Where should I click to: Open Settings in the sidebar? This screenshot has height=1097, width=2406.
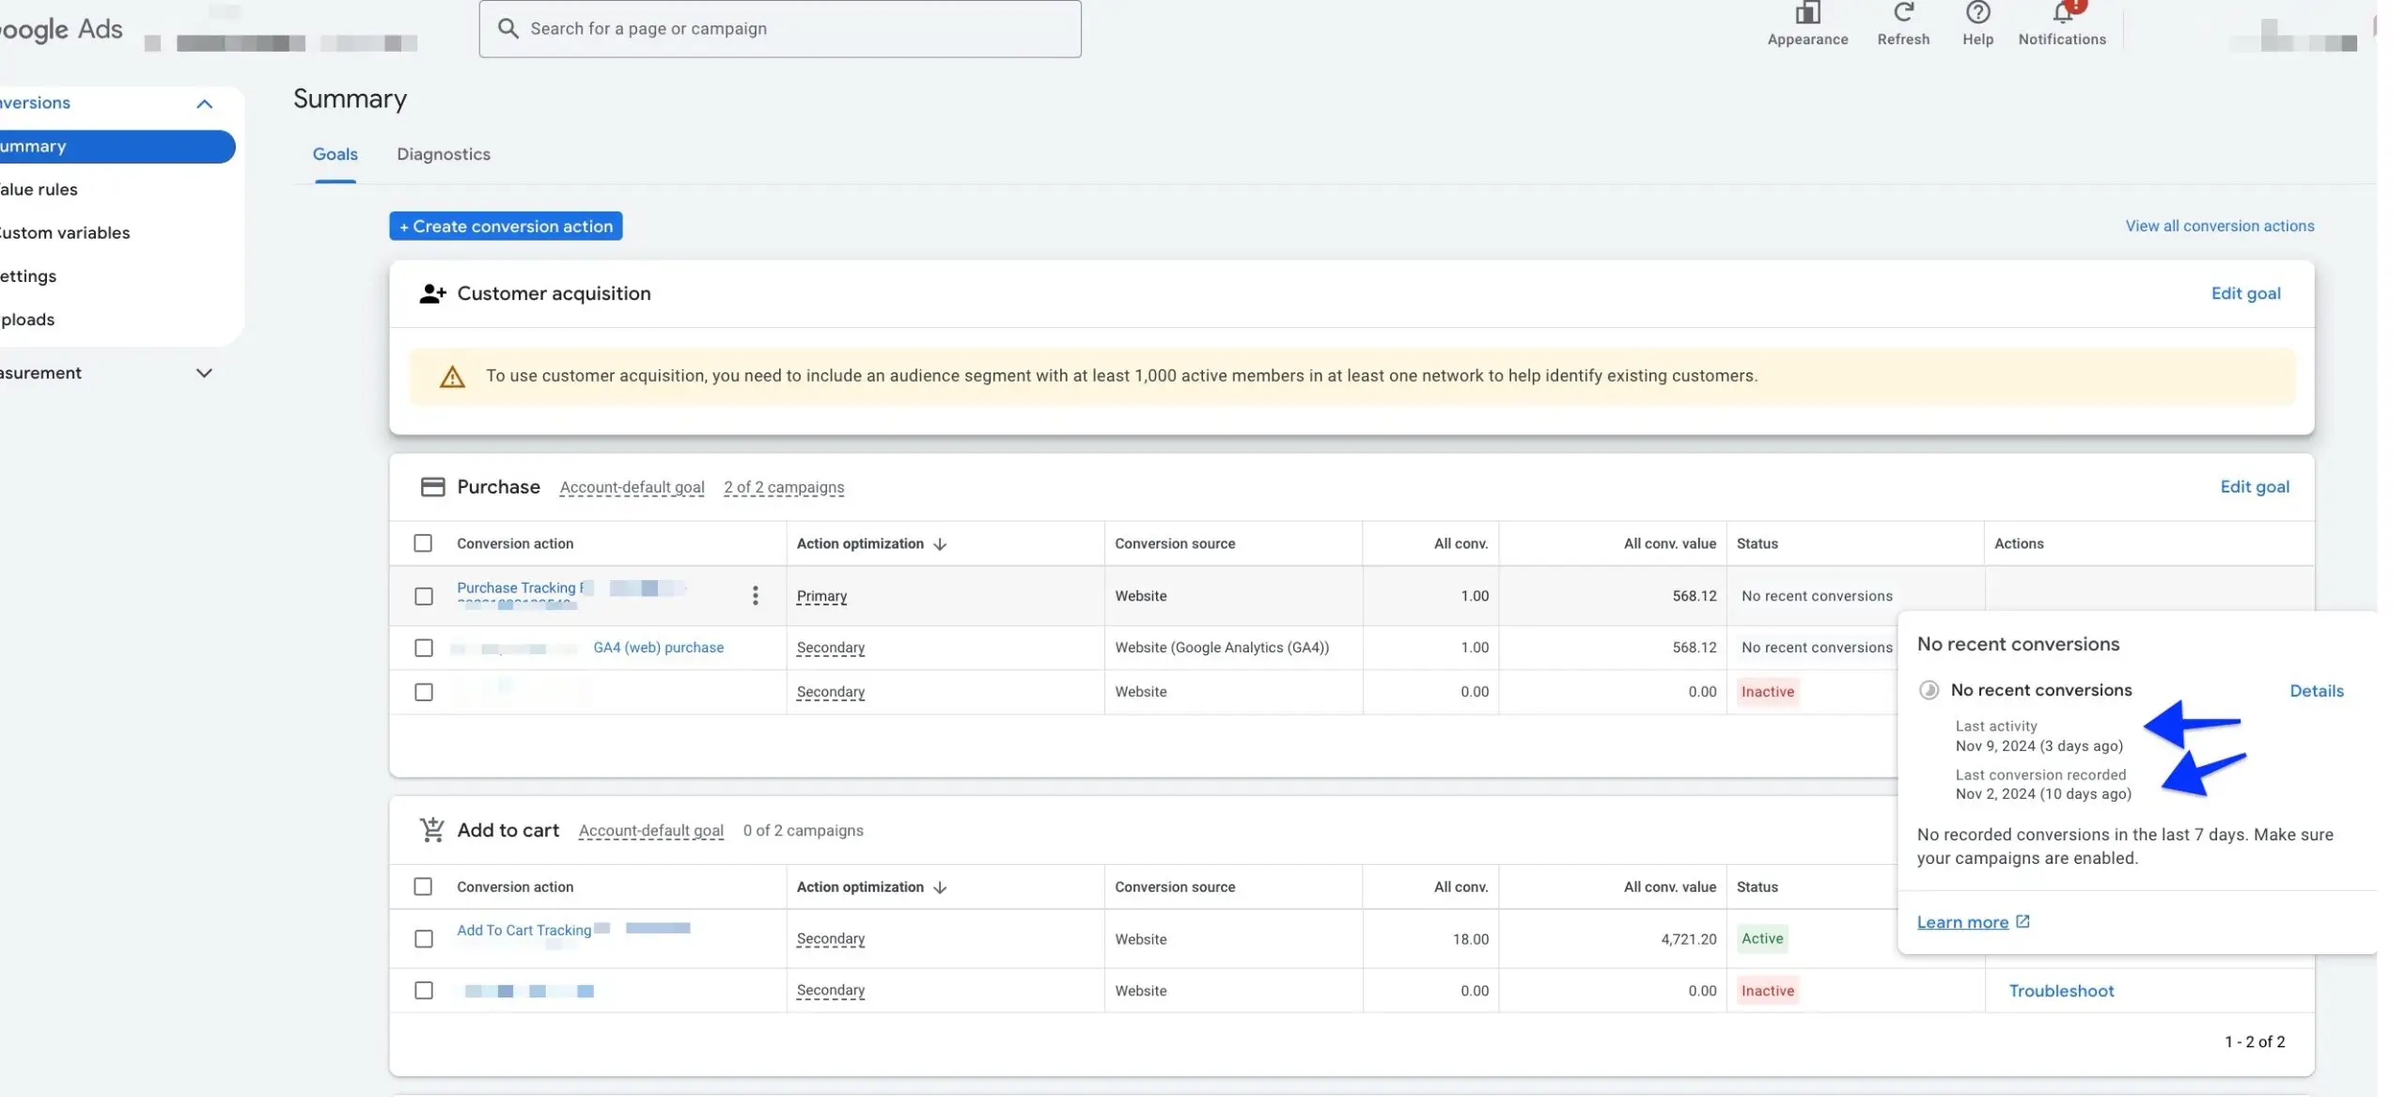28,276
